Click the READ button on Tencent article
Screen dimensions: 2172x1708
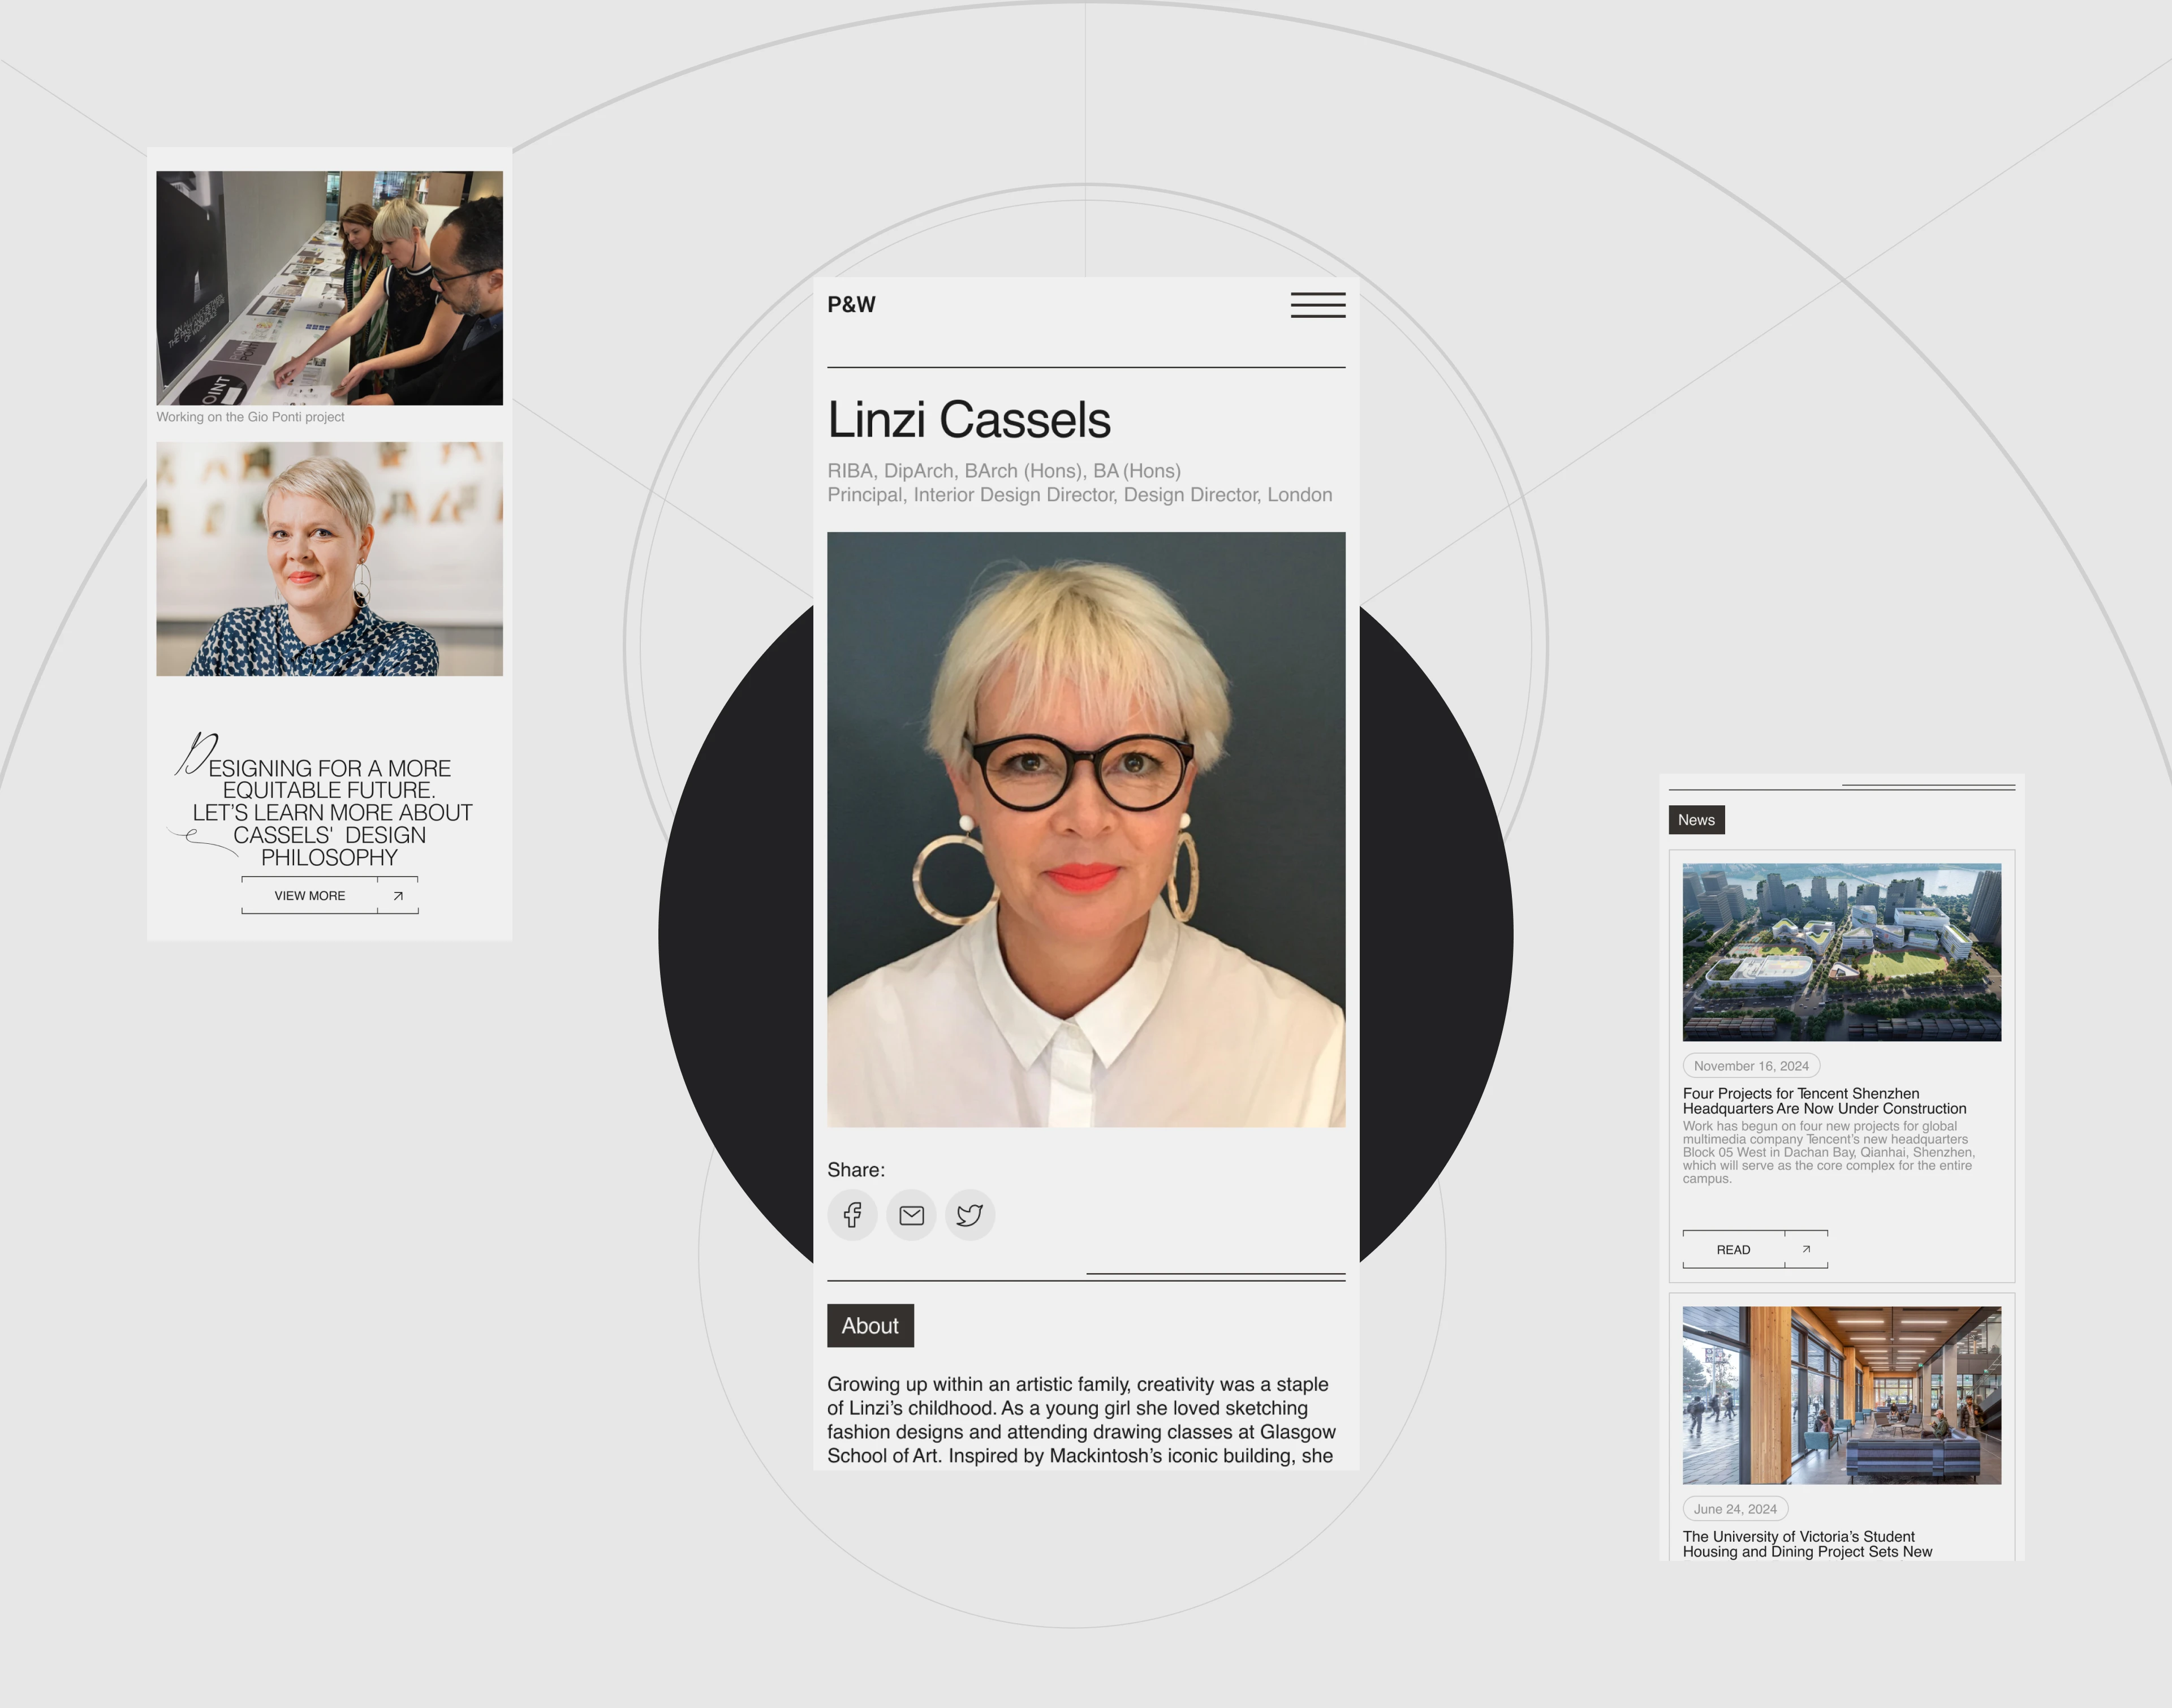1734,1250
